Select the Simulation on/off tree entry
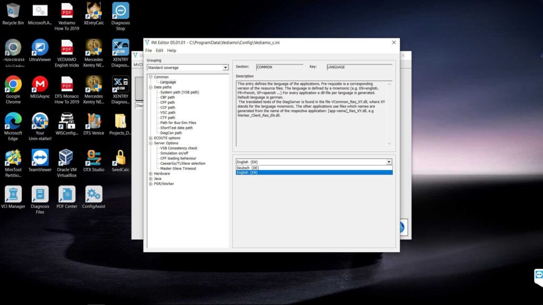The image size is (543, 305). (x=174, y=154)
